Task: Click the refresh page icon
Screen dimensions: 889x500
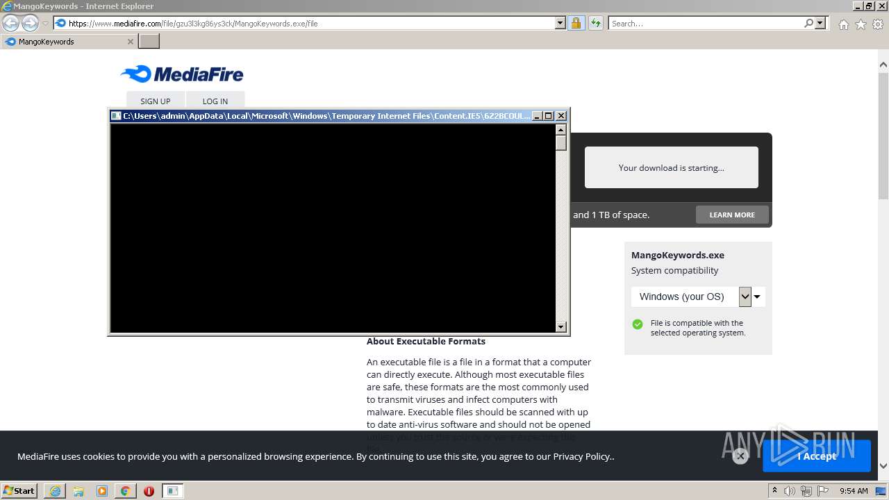Action: pyautogui.click(x=595, y=24)
